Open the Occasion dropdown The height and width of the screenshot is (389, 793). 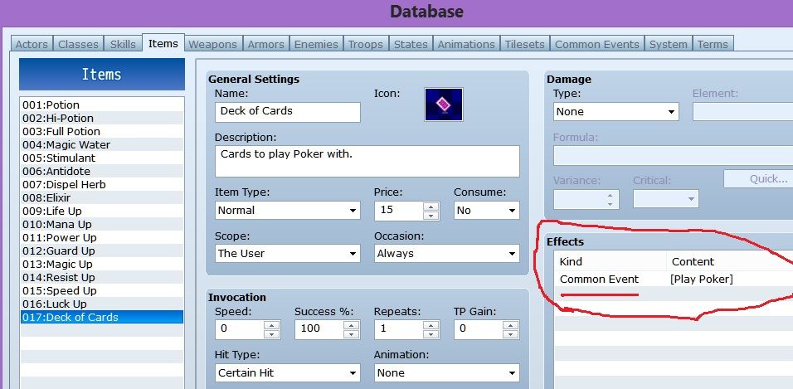point(446,254)
